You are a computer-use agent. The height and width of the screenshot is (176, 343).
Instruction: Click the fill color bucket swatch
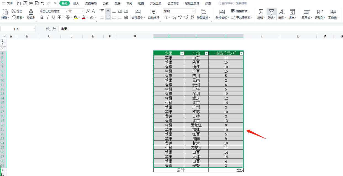click(x=76, y=17)
